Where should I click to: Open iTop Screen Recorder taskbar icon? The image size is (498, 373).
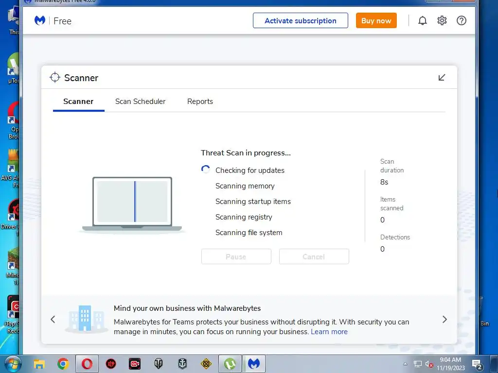(135, 364)
